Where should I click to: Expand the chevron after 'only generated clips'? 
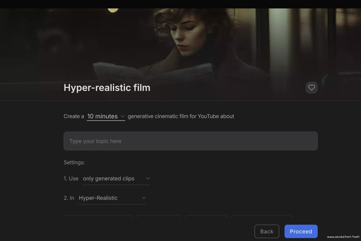coord(148,178)
